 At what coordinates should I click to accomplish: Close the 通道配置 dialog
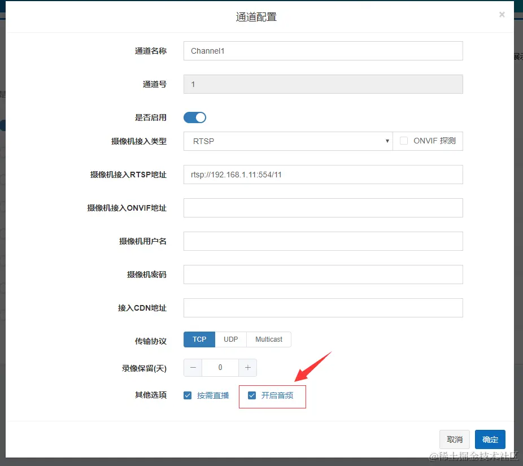coord(502,15)
